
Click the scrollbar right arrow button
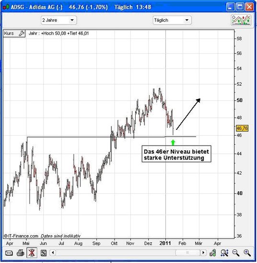(203, 252)
